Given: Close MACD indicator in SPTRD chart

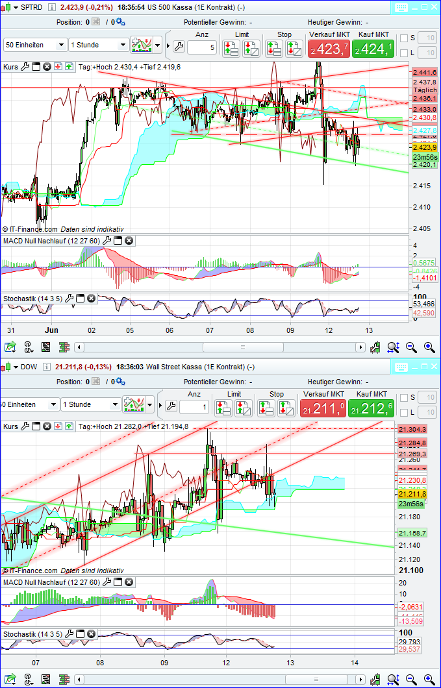Looking at the screenshot, I should (129, 240).
